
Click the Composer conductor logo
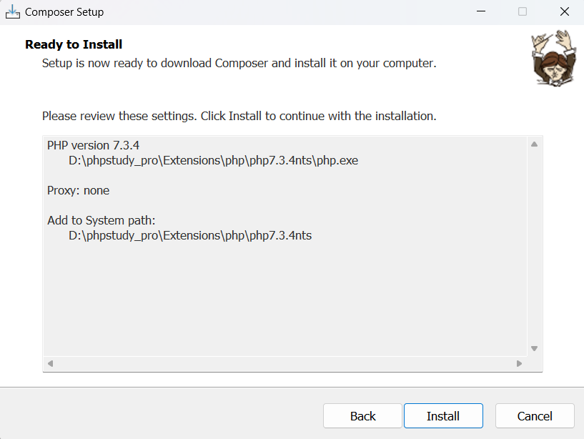pyautogui.click(x=553, y=58)
